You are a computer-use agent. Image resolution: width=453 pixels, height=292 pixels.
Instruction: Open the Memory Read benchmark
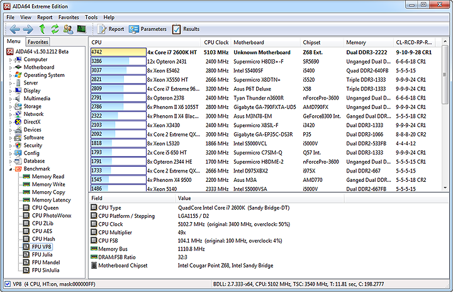pyautogui.click(x=48, y=176)
